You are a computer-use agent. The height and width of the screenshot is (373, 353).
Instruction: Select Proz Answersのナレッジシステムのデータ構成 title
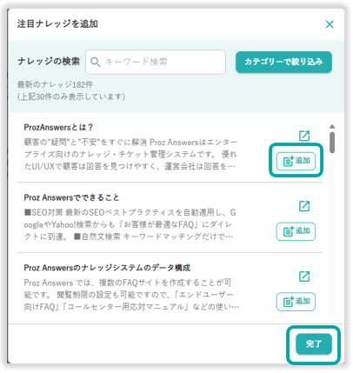tap(107, 268)
